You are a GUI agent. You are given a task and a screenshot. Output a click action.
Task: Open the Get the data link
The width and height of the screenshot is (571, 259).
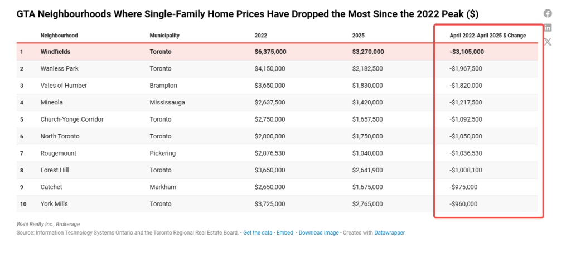pos(258,232)
